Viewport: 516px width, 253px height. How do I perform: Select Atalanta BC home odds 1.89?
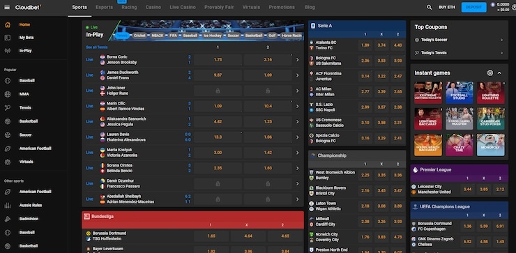coord(365,45)
